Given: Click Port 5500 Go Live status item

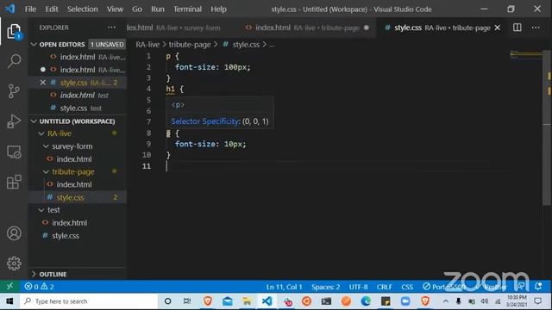Looking at the screenshot, I should click(444, 287).
